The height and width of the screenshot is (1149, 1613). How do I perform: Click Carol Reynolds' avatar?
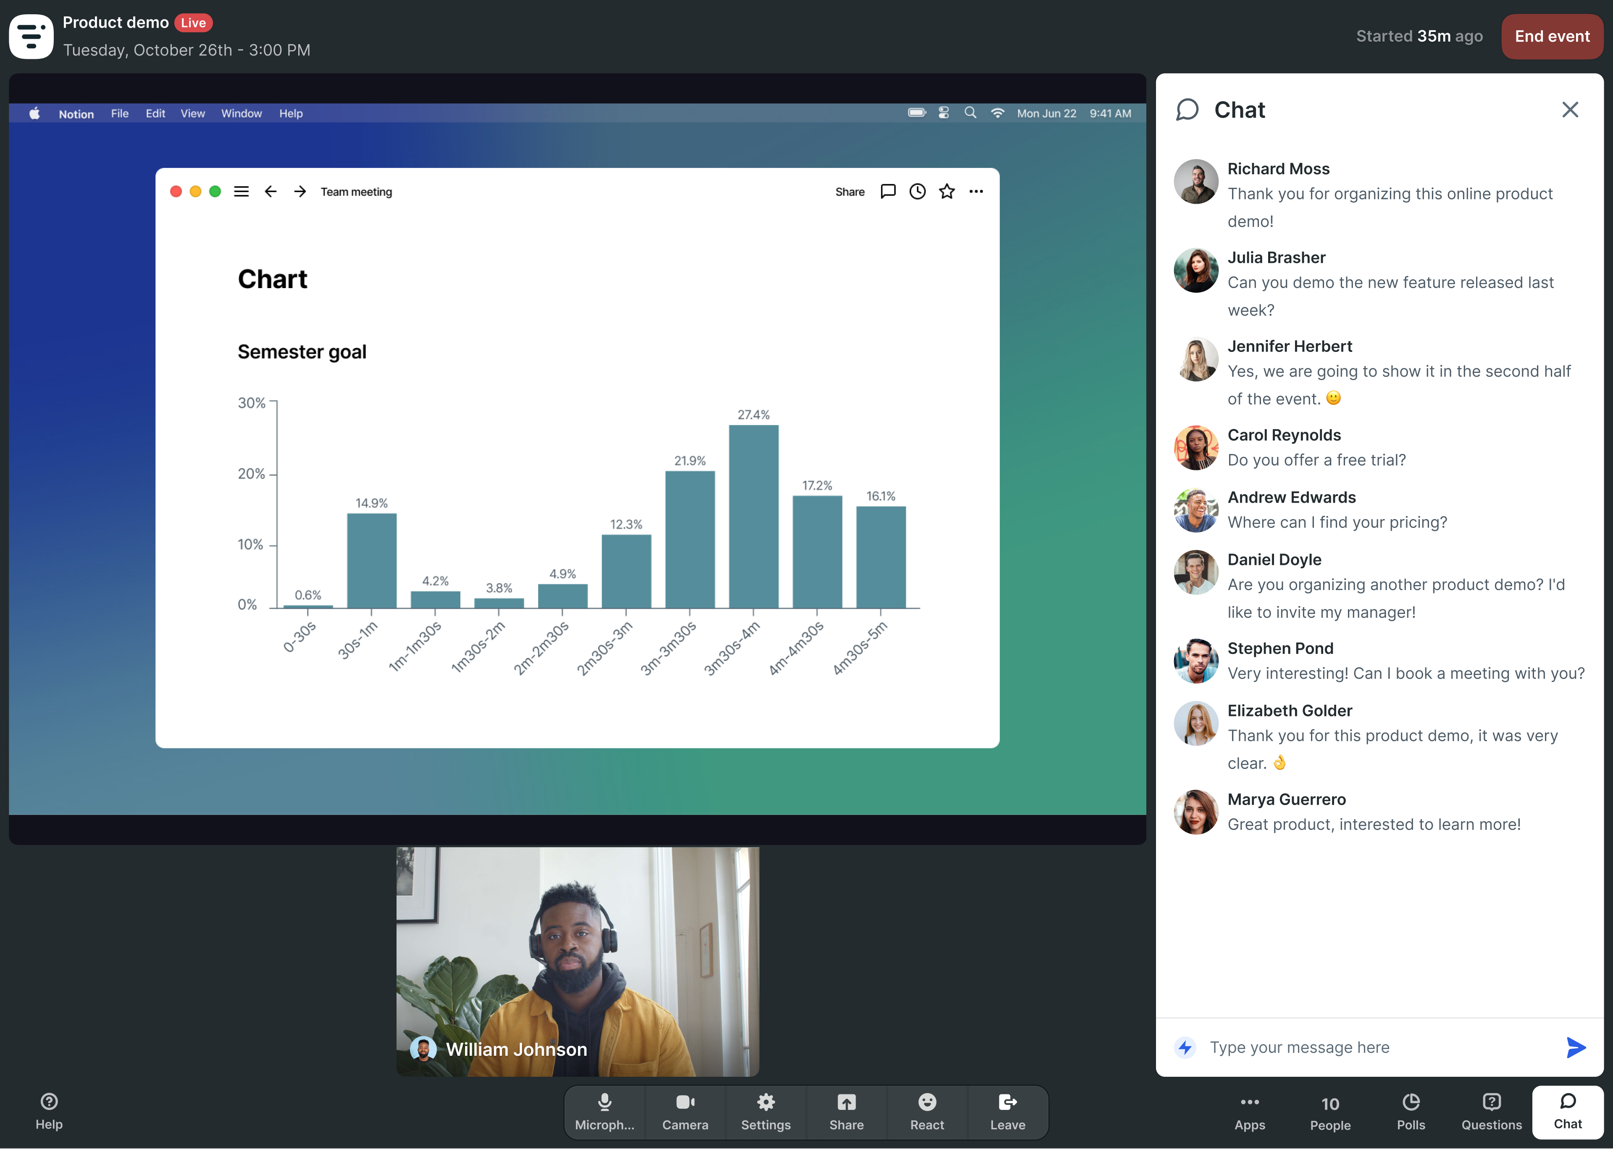(1195, 448)
